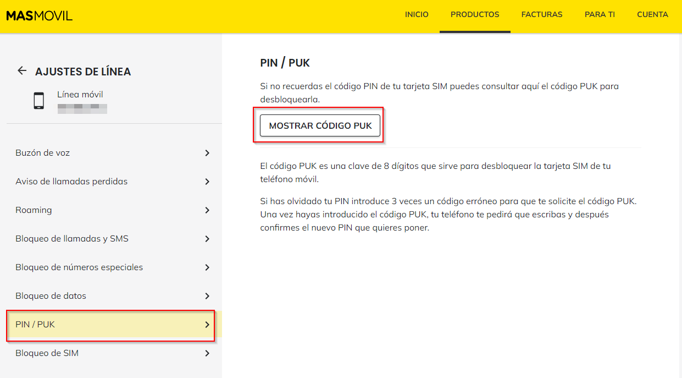The width and height of the screenshot is (682, 378).
Task: Open the PARA TI section
Action: point(600,15)
